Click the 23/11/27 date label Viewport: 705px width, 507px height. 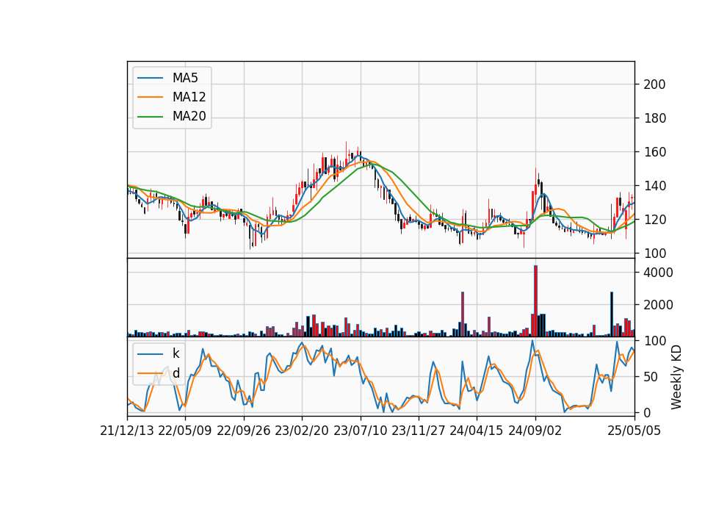pyautogui.click(x=419, y=431)
